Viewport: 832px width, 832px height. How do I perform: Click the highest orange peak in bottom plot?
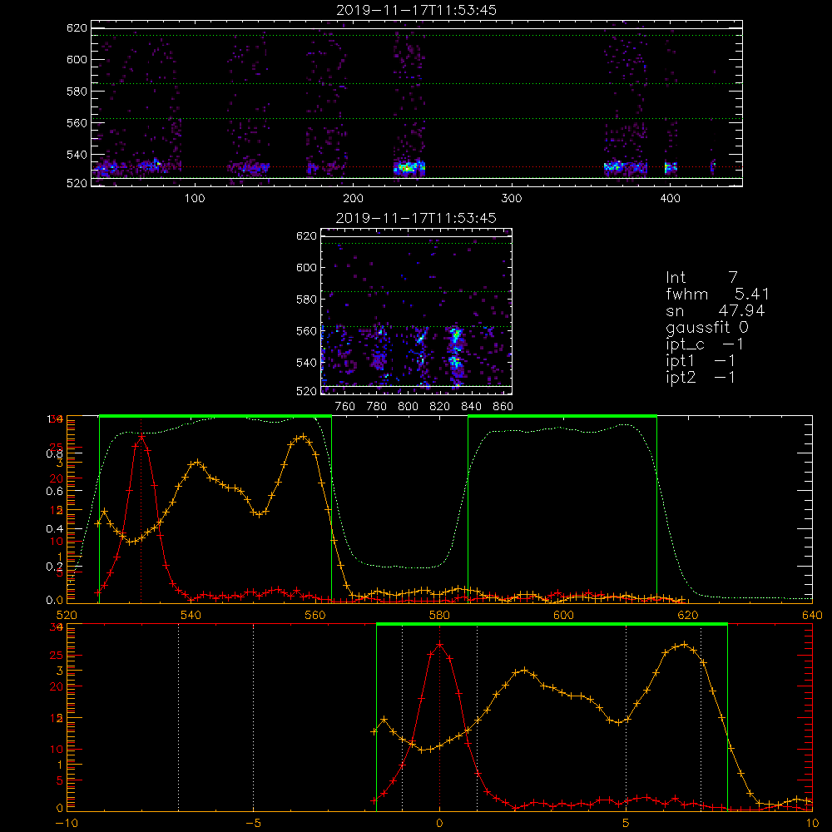point(685,645)
